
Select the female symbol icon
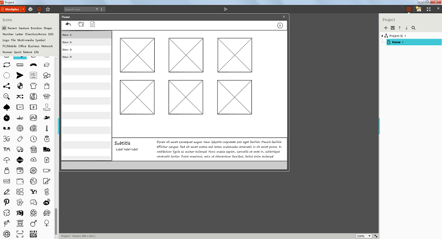click(47, 223)
